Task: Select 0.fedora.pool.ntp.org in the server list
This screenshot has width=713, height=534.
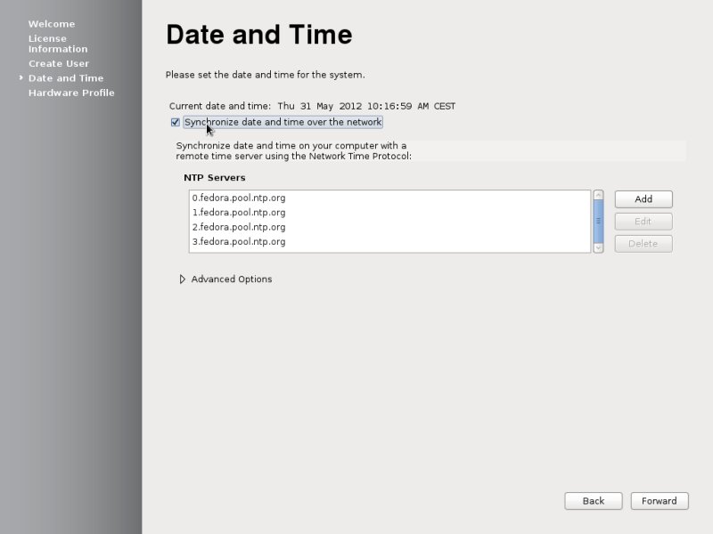Action: coord(389,198)
